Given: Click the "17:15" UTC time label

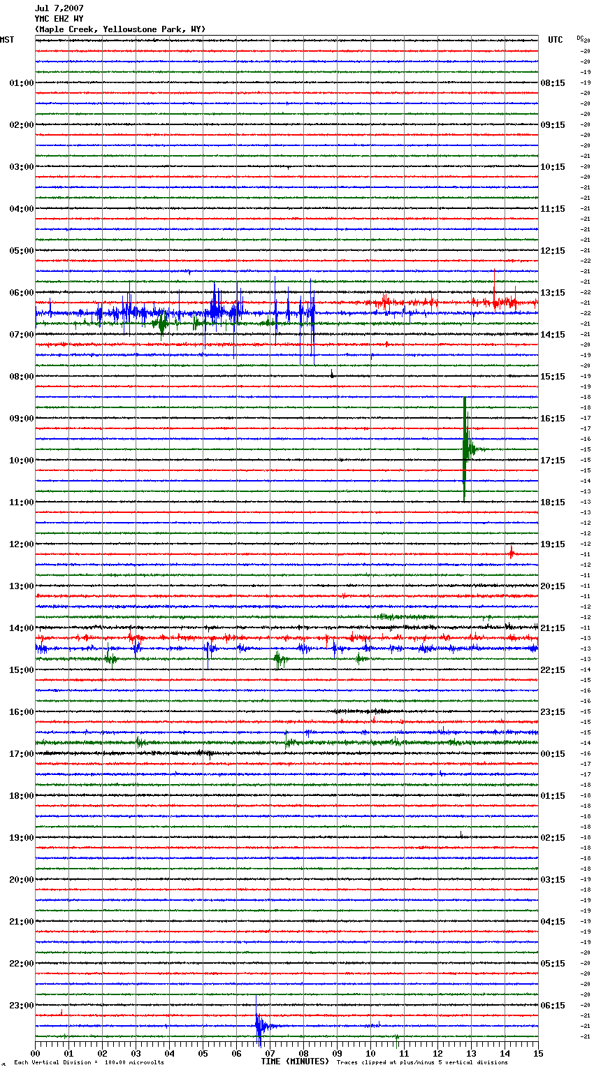Looking at the screenshot, I should point(553,461).
